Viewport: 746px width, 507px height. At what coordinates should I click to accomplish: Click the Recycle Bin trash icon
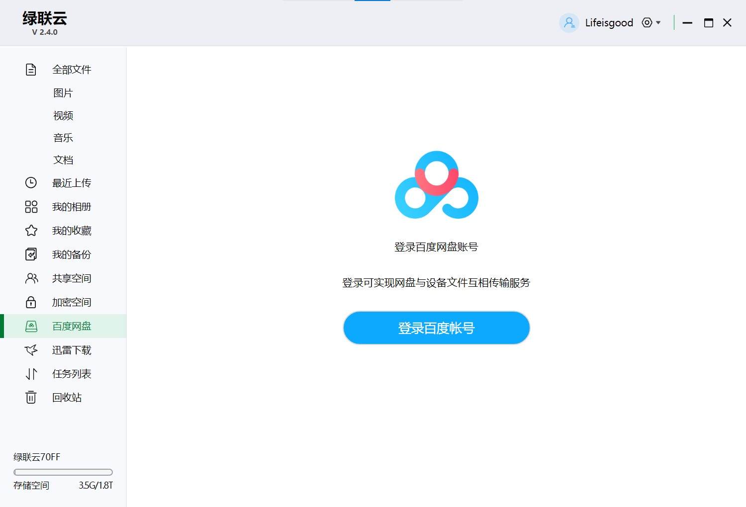click(31, 397)
